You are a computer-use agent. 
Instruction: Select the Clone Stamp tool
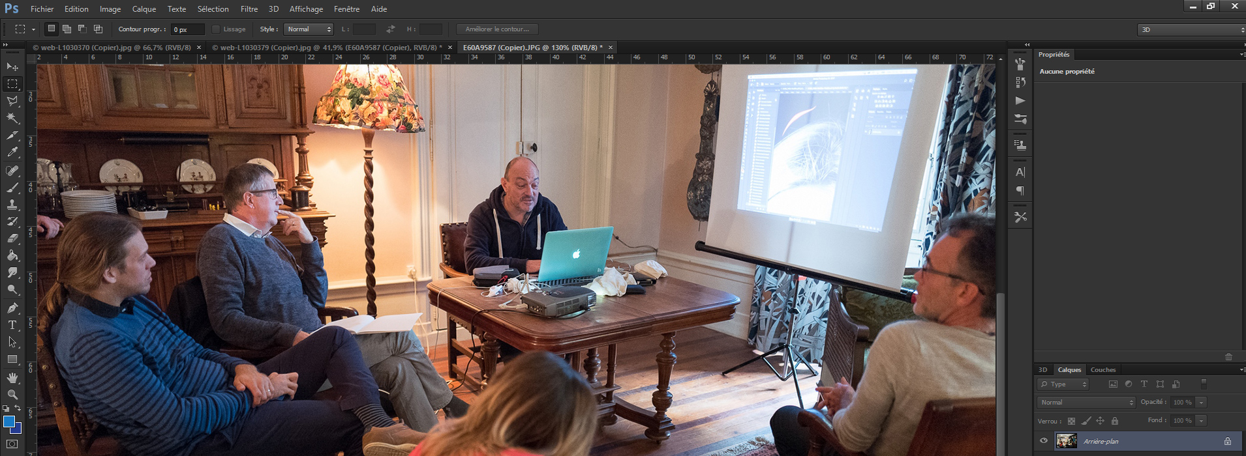coord(12,205)
